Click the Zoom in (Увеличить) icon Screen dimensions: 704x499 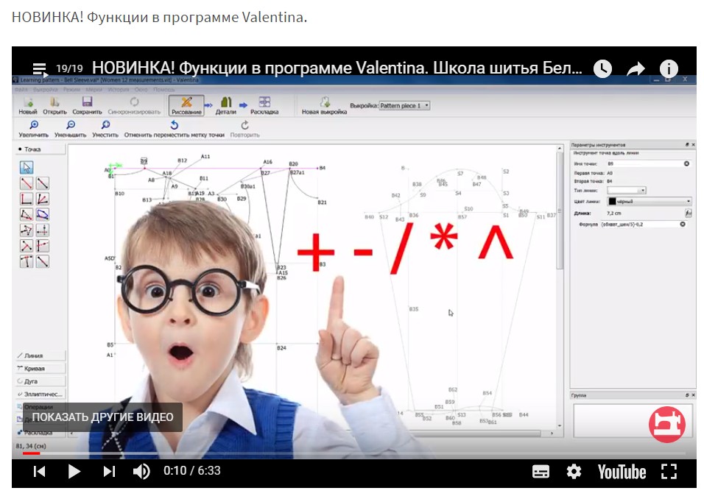point(34,125)
